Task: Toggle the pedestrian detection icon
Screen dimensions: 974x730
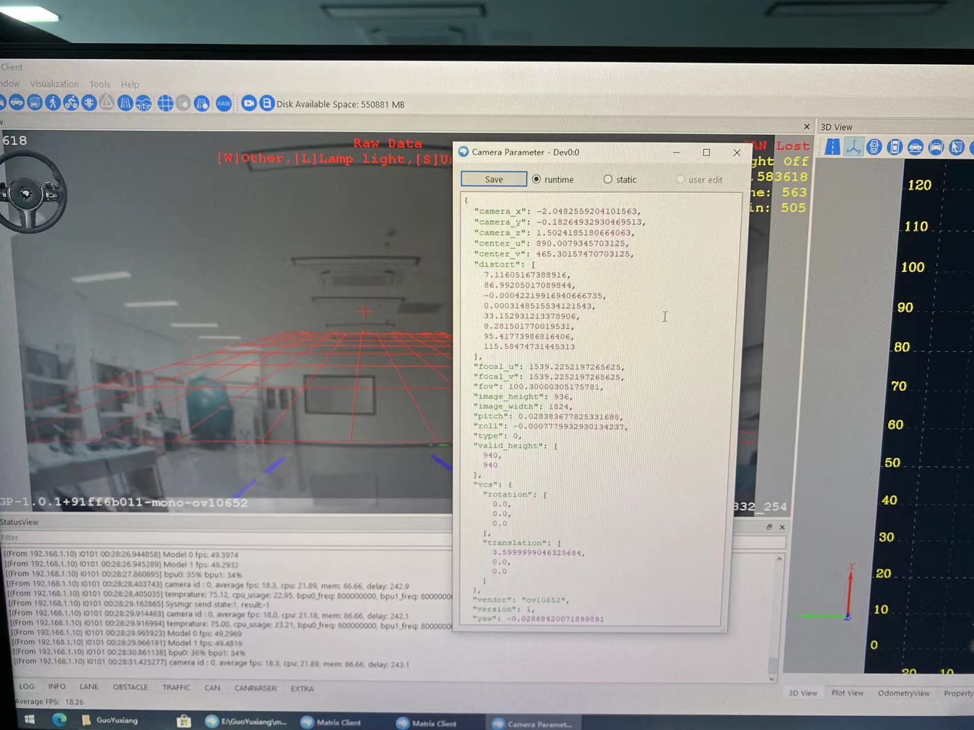Action: (53, 103)
